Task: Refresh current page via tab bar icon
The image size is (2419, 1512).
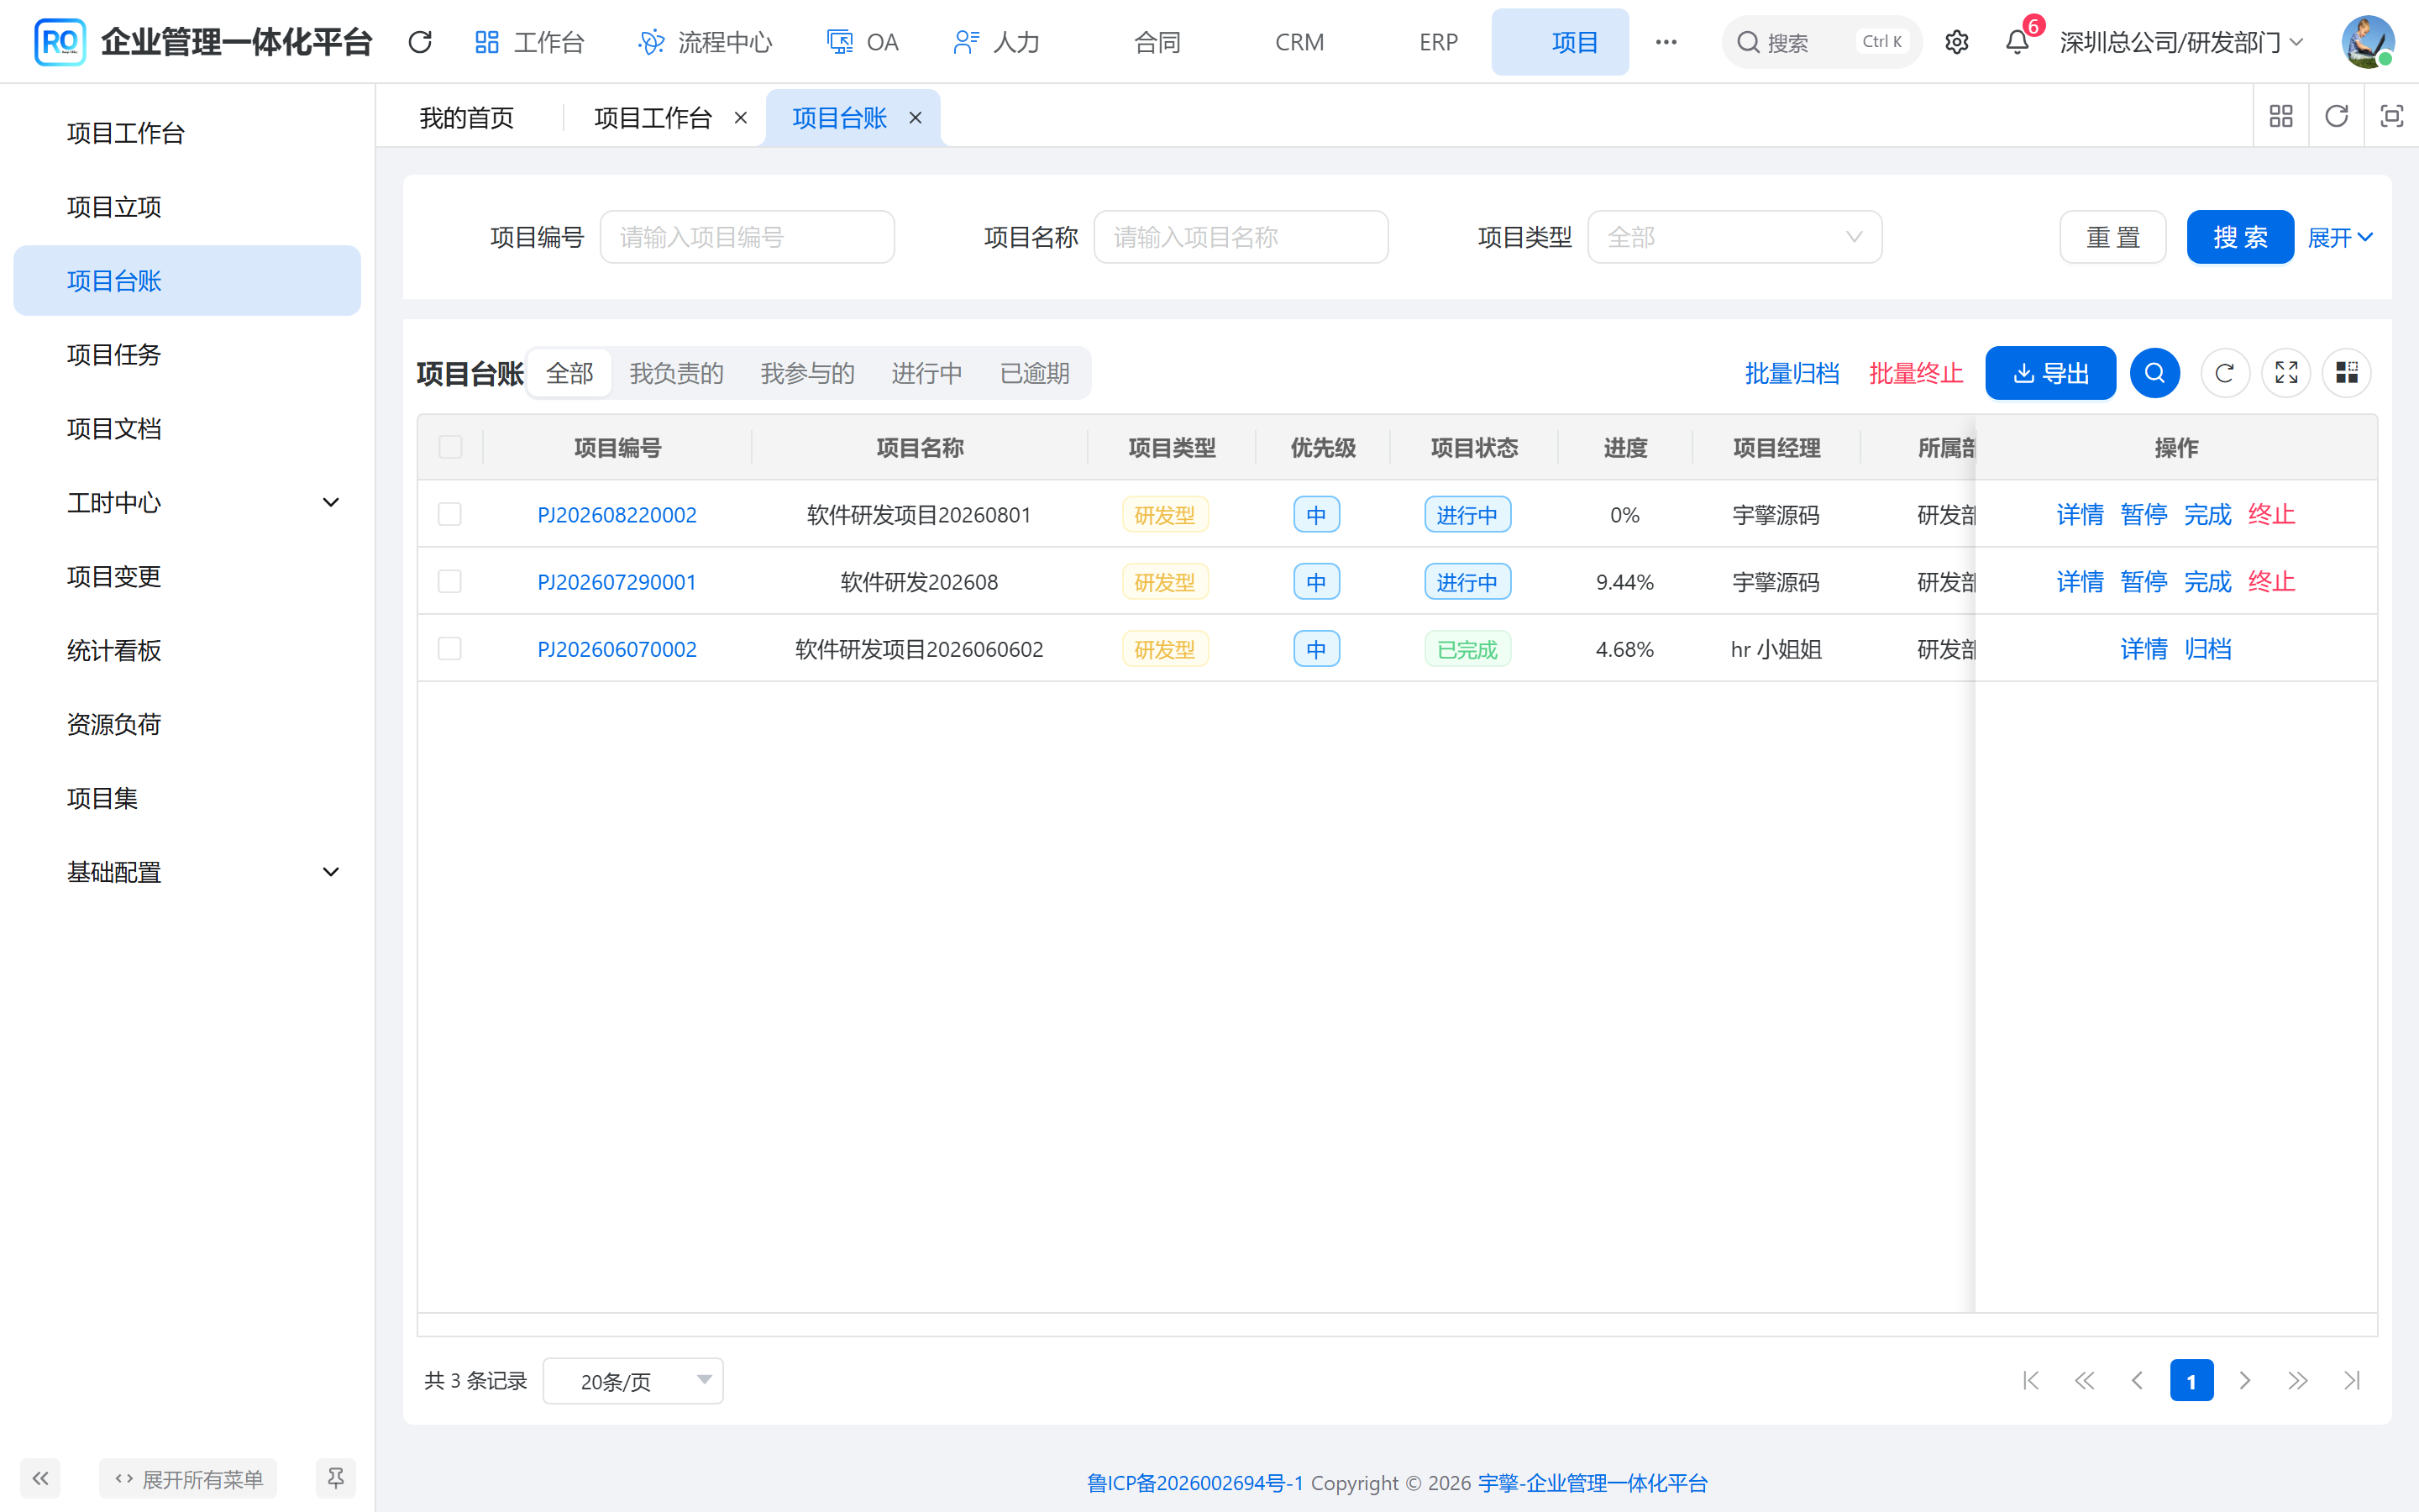Action: [x=2336, y=117]
